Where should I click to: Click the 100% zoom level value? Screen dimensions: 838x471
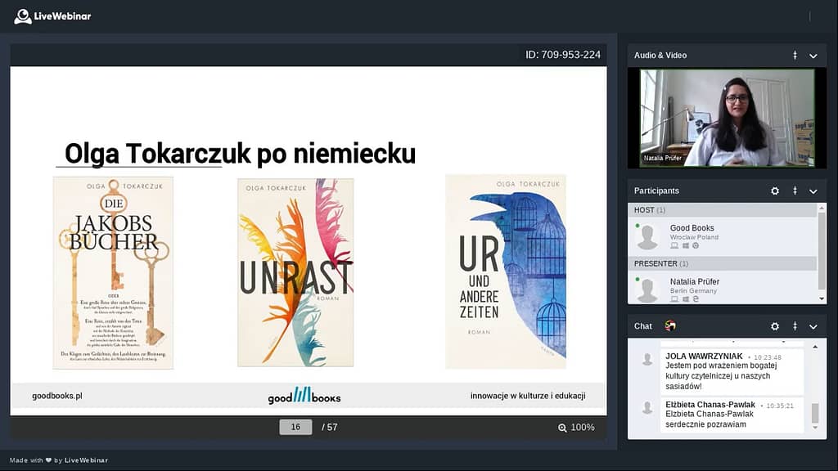[583, 427]
